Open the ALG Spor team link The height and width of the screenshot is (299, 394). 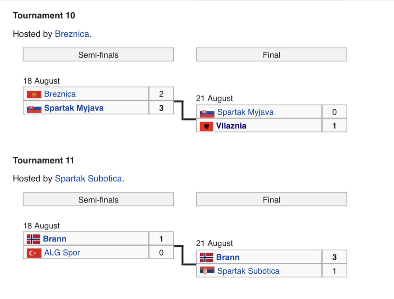pos(62,252)
